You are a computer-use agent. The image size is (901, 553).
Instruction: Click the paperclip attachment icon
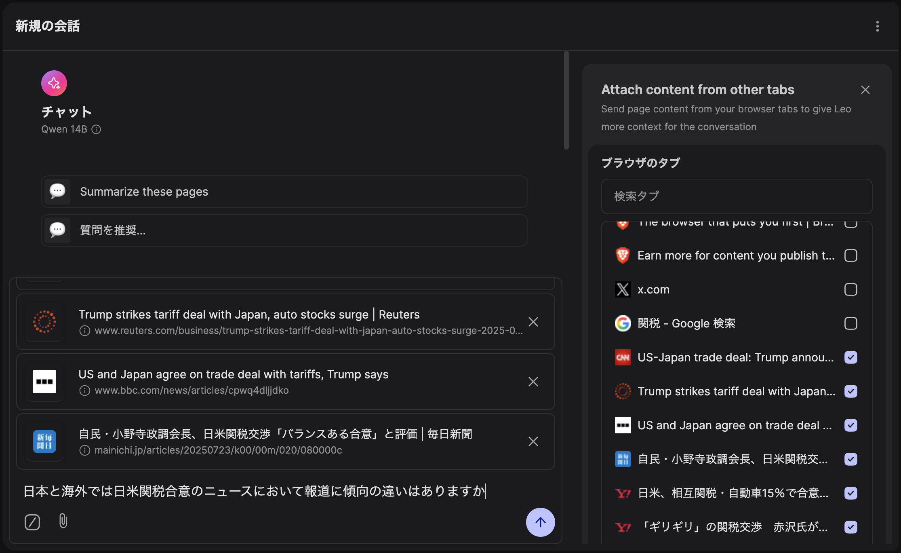[x=63, y=522]
